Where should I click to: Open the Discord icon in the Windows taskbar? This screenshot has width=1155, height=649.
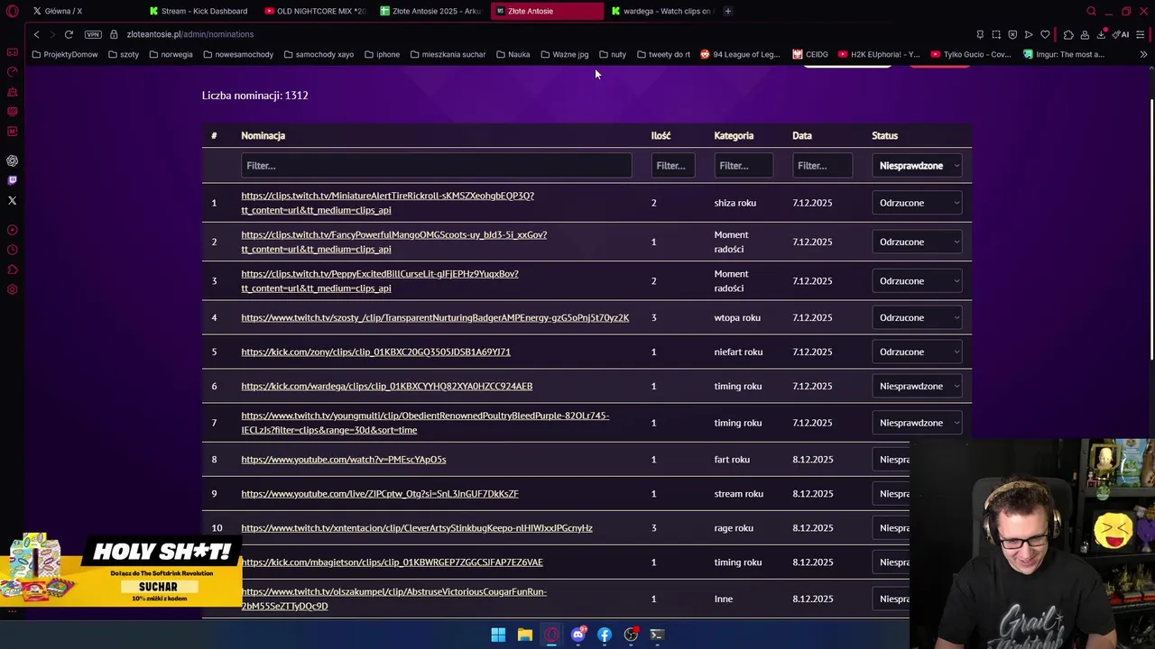[578, 635]
